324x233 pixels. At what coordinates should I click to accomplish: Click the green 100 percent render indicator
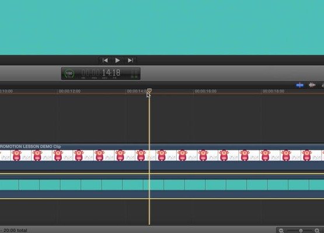(x=69, y=74)
